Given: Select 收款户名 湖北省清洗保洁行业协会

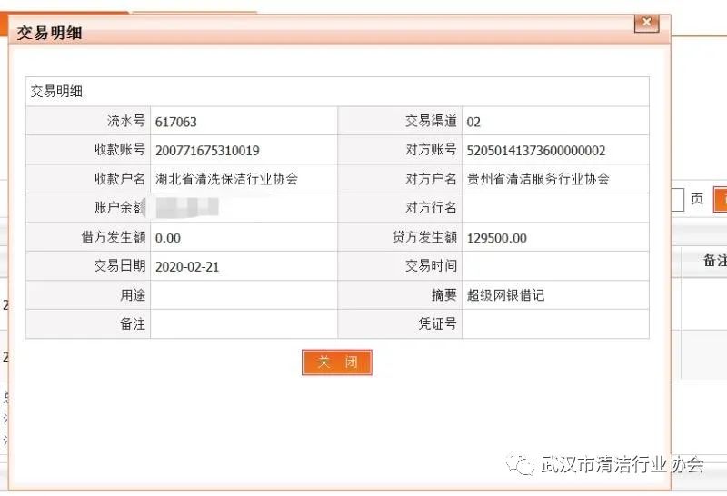Looking at the screenshot, I should [226, 179].
